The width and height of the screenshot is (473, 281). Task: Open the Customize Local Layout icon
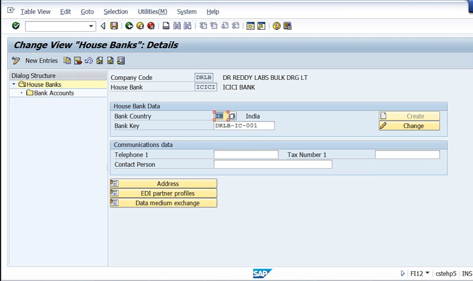[288, 26]
